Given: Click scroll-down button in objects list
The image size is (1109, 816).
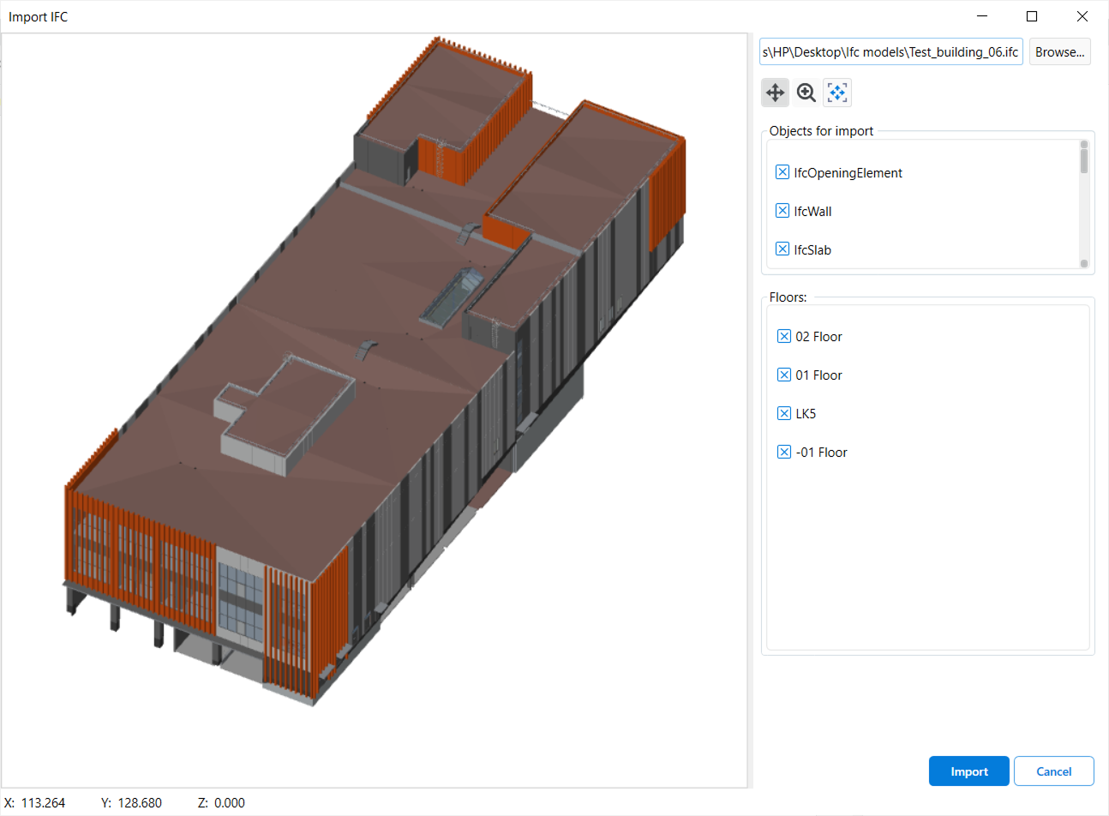Looking at the screenshot, I should [1084, 264].
